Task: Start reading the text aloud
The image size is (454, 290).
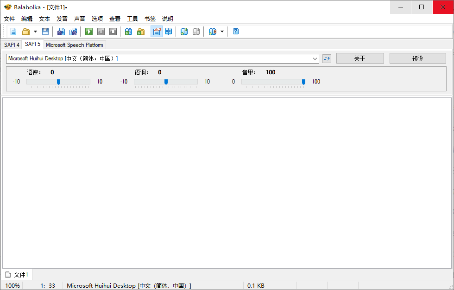Action: click(88, 31)
